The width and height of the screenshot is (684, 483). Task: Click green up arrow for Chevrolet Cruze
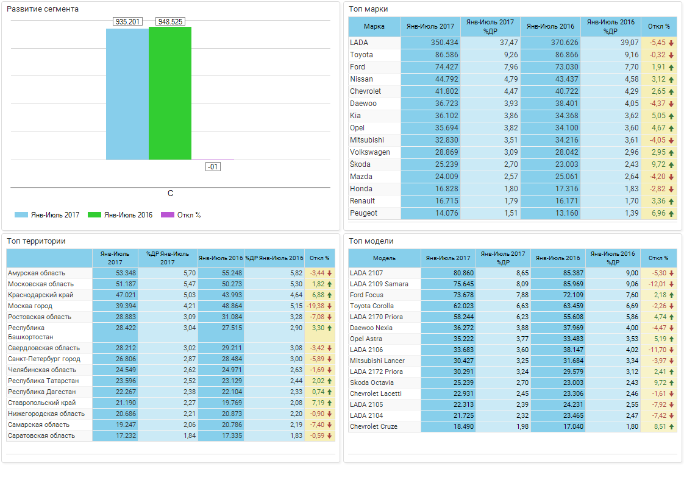(671, 427)
